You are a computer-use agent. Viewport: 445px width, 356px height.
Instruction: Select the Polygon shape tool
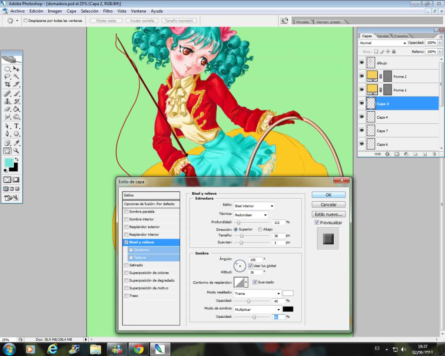[16, 134]
